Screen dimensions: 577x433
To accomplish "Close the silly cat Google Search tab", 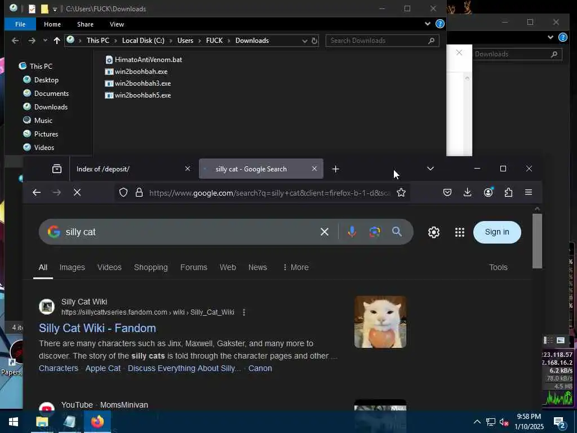I will 314,169.
